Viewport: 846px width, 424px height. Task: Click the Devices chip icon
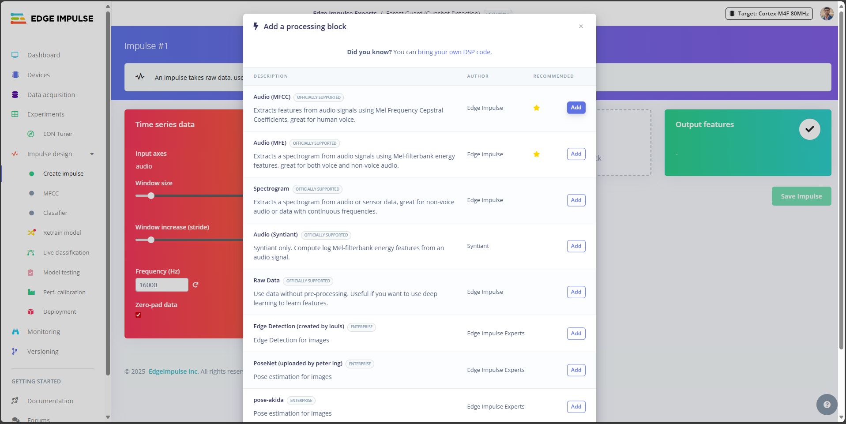[15, 75]
